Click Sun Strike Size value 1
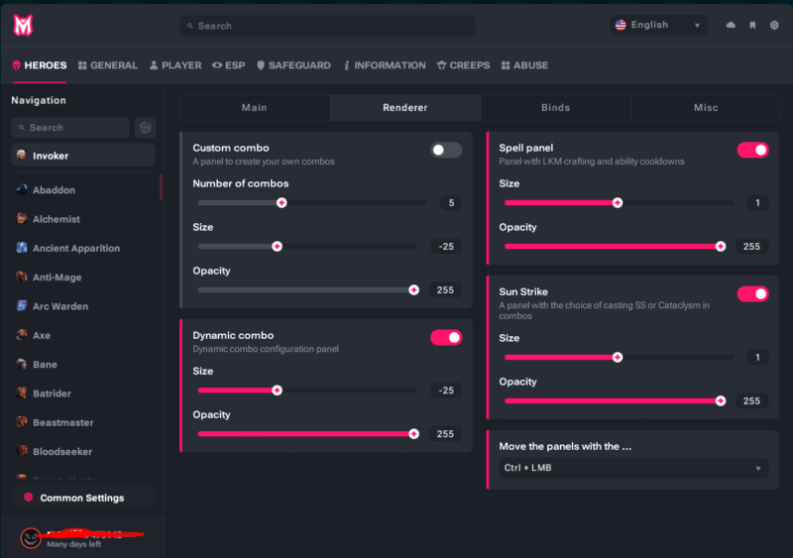Screen dimensions: 793x558 [x=757, y=357]
